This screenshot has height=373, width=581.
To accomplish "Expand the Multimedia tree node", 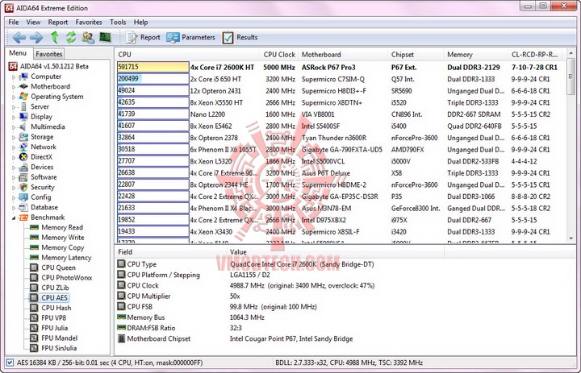I will [x=14, y=127].
